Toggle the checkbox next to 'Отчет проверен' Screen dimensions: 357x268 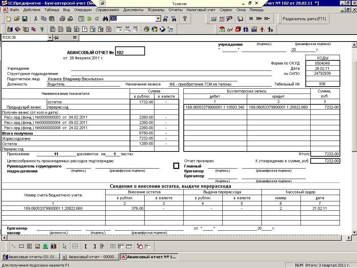[176, 166]
